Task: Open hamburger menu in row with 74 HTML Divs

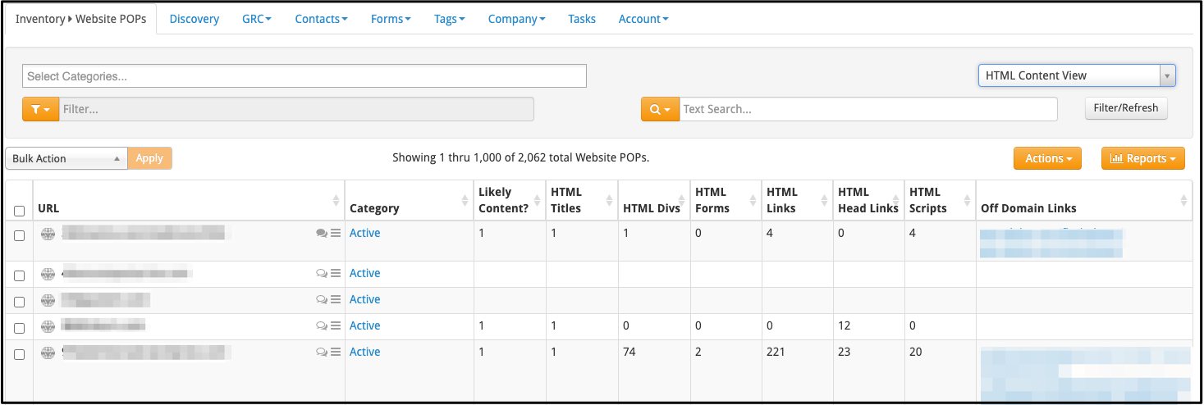Action: 335,352
